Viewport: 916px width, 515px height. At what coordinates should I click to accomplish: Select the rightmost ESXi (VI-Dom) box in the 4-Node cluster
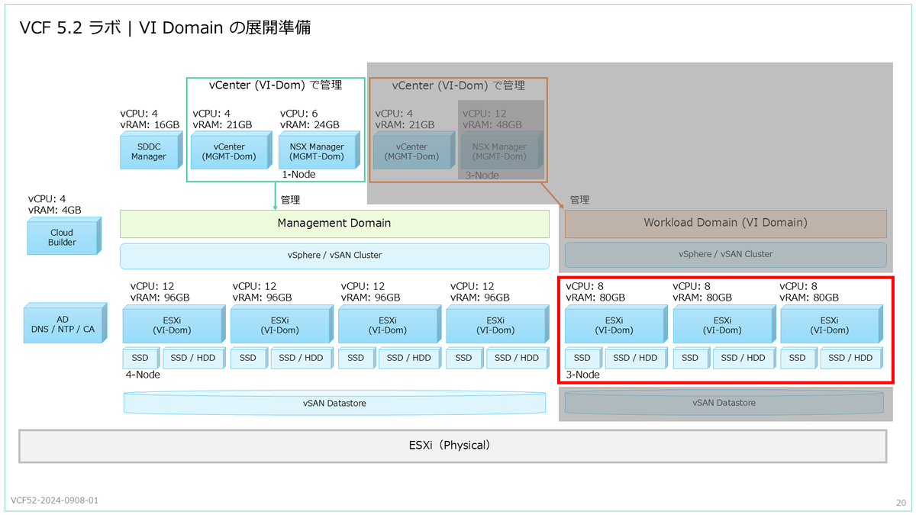pyautogui.click(x=498, y=323)
